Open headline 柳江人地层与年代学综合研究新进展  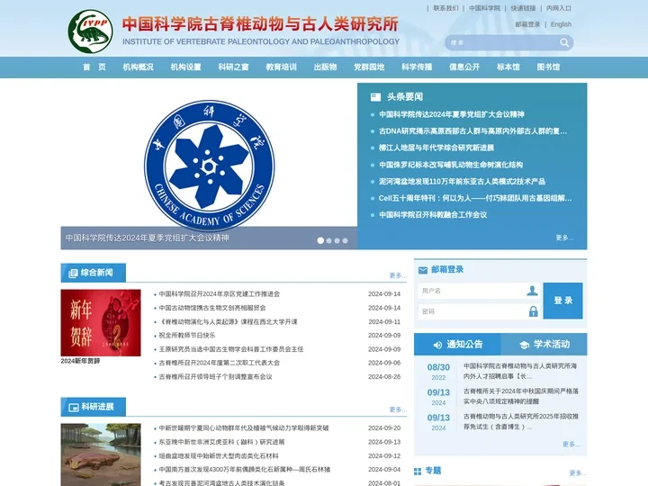(x=436, y=148)
